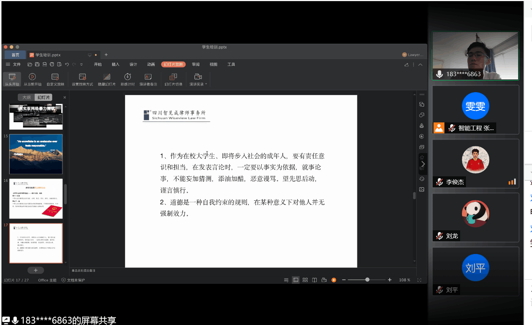The image size is (532, 325).
Task: Switch panel to 大纲 outline view
Action: click(27, 98)
